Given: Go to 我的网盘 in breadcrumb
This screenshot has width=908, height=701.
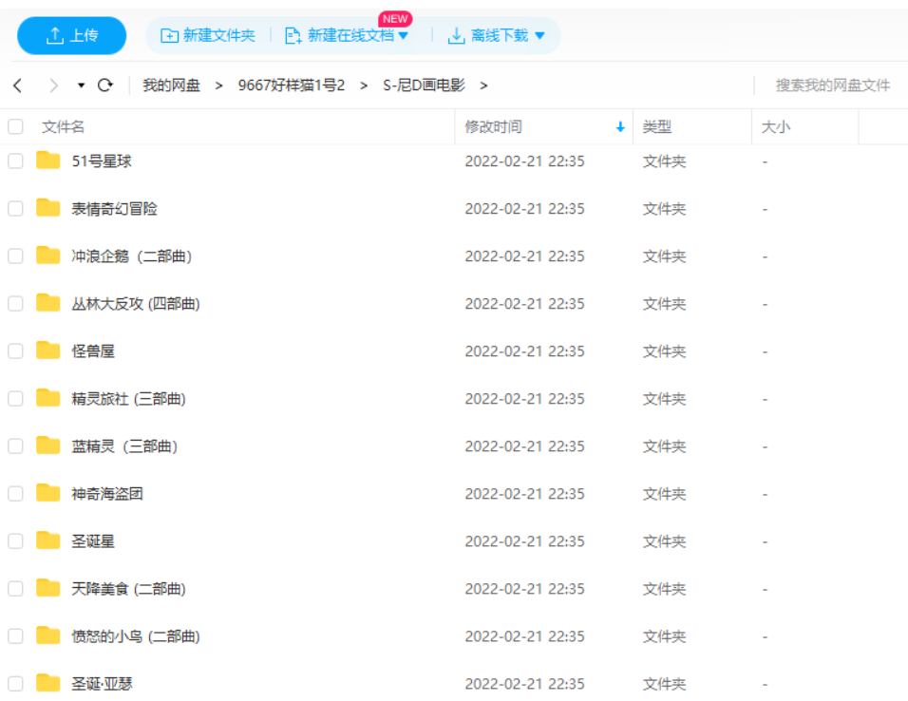Looking at the screenshot, I should pyautogui.click(x=171, y=85).
